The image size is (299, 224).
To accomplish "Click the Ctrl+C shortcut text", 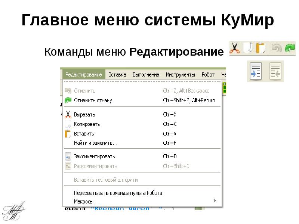I will tap(170, 124).
